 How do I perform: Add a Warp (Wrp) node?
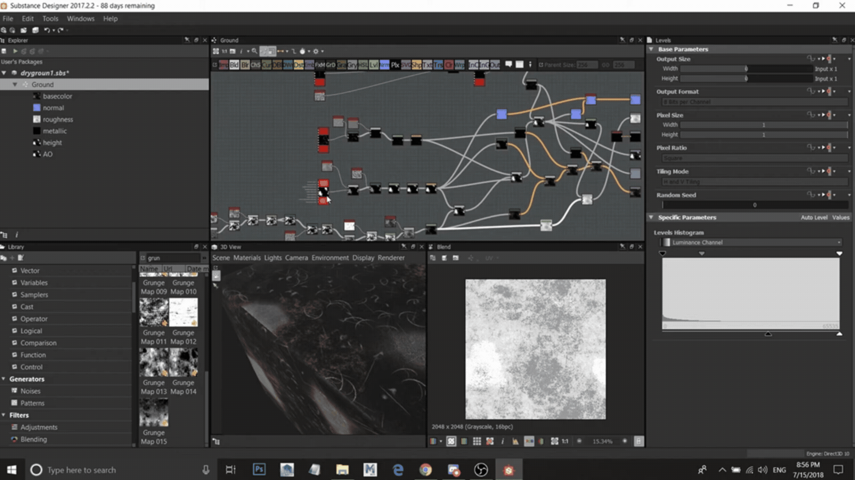[x=459, y=65]
